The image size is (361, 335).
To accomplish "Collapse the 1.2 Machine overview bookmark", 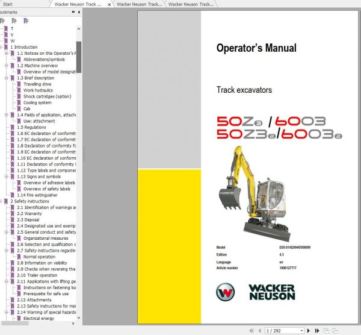I will pos(7,66).
